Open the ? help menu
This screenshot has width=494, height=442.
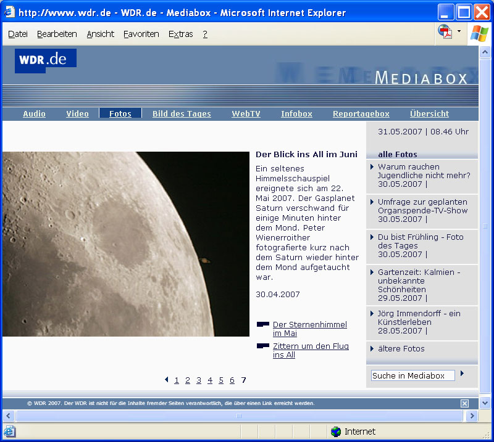tap(205, 34)
